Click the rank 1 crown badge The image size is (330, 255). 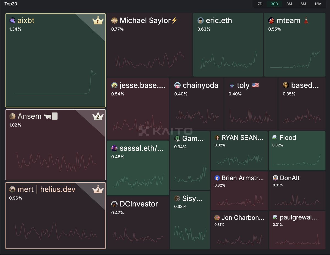(x=97, y=21)
